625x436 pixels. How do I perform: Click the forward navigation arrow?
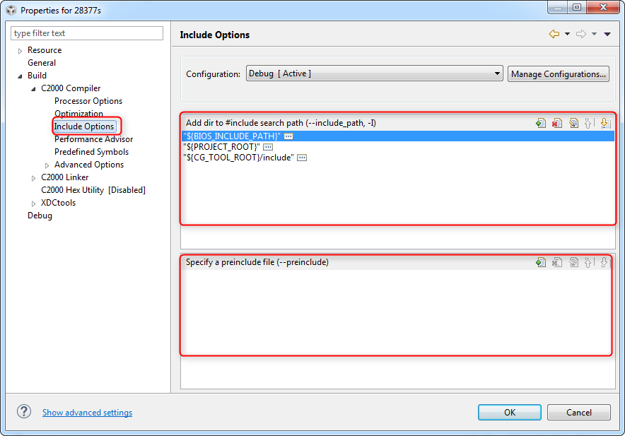pyautogui.click(x=581, y=35)
